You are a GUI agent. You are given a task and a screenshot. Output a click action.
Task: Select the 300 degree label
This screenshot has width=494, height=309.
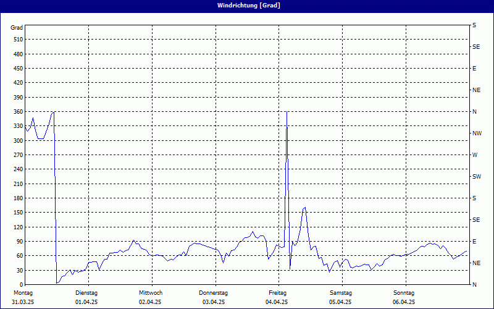point(19,141)
